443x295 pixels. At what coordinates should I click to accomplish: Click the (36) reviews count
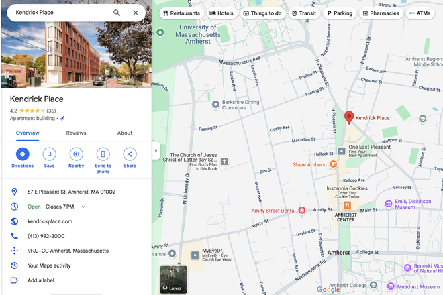tap(51, 111)
